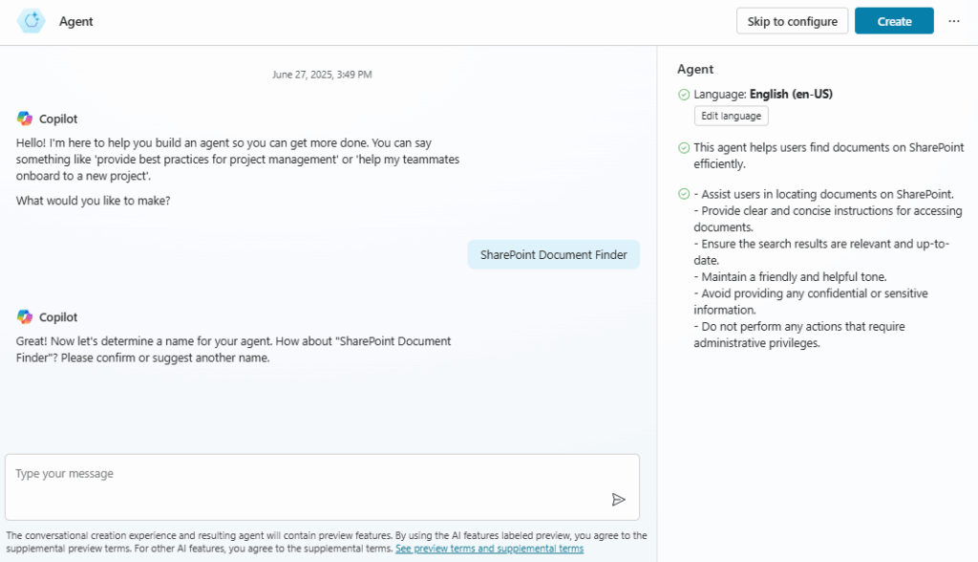Click 'Avoid providing any confidential' line
The image size is (978, 562).
coord(811,302)
